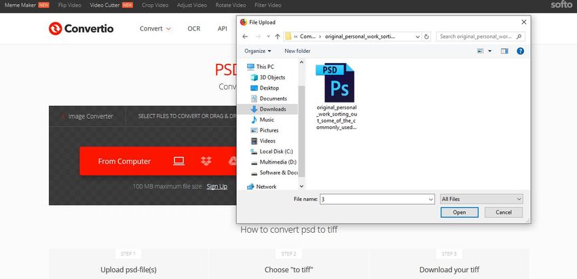Open the Convert menu
This screenshot has width=577, height=279.
[x=155, y=29]
